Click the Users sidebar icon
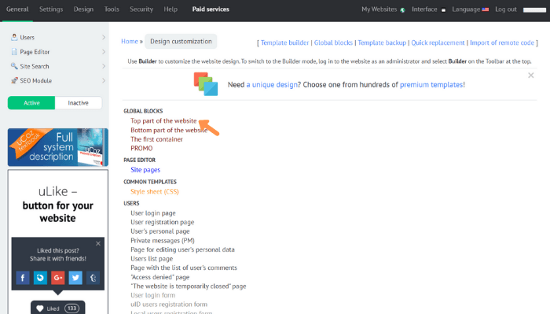Image resolution: width=550 pixels, height=314 pixels. [14, 37]
